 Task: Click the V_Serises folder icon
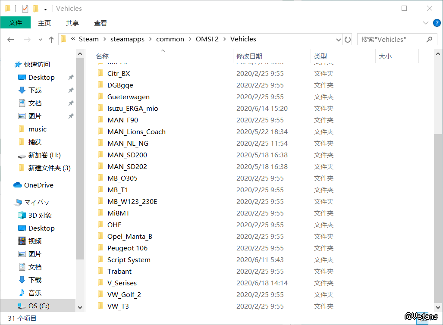pyautogui.click(x=101, y=283)
